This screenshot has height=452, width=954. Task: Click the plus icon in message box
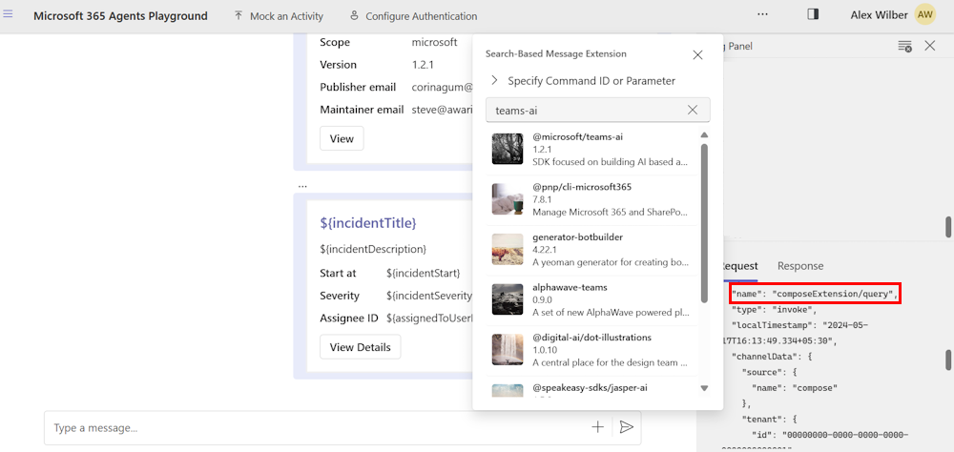pyautogui.click(x=598, y=427)
